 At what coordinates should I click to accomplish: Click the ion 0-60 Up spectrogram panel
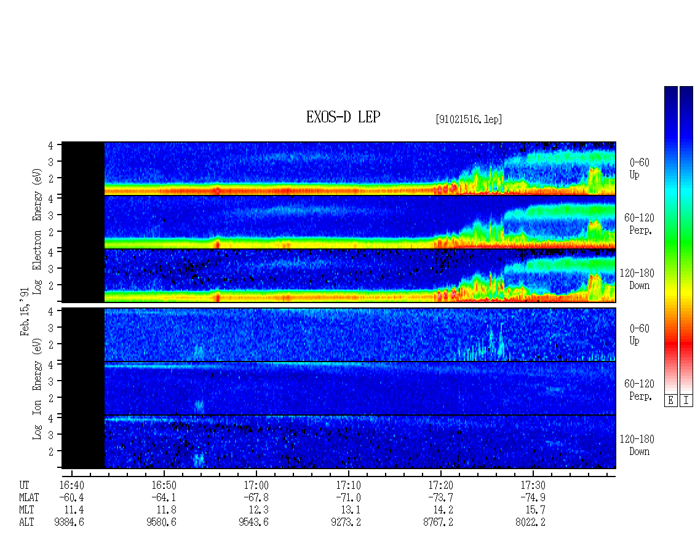pos(339,334)
